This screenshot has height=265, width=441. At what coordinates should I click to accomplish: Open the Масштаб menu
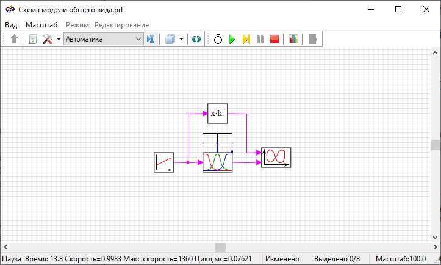(x=41, y=24)
